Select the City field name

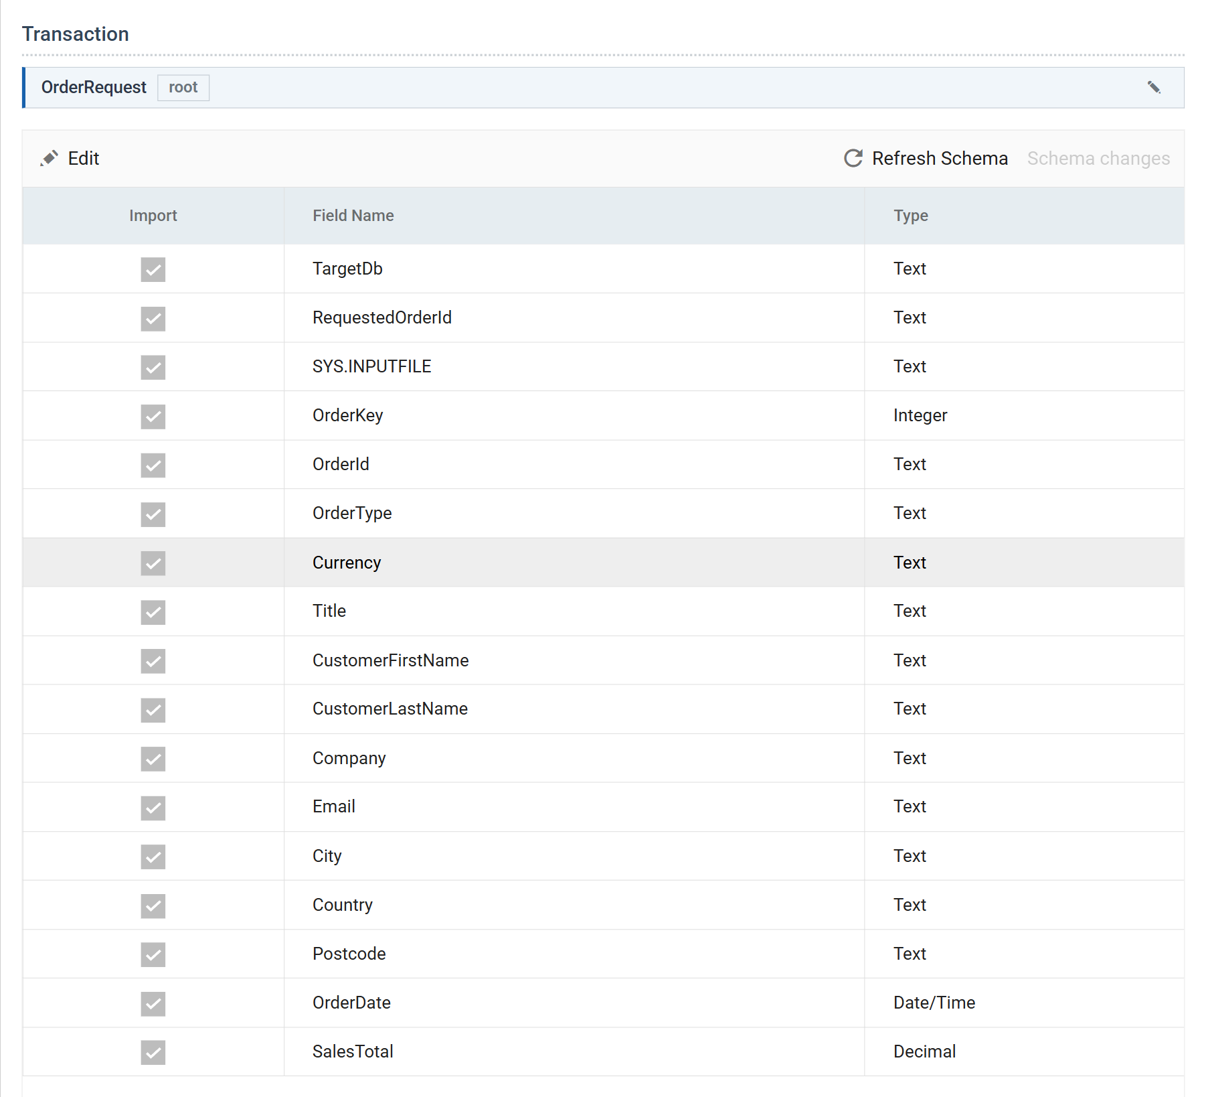pos(327,856)
